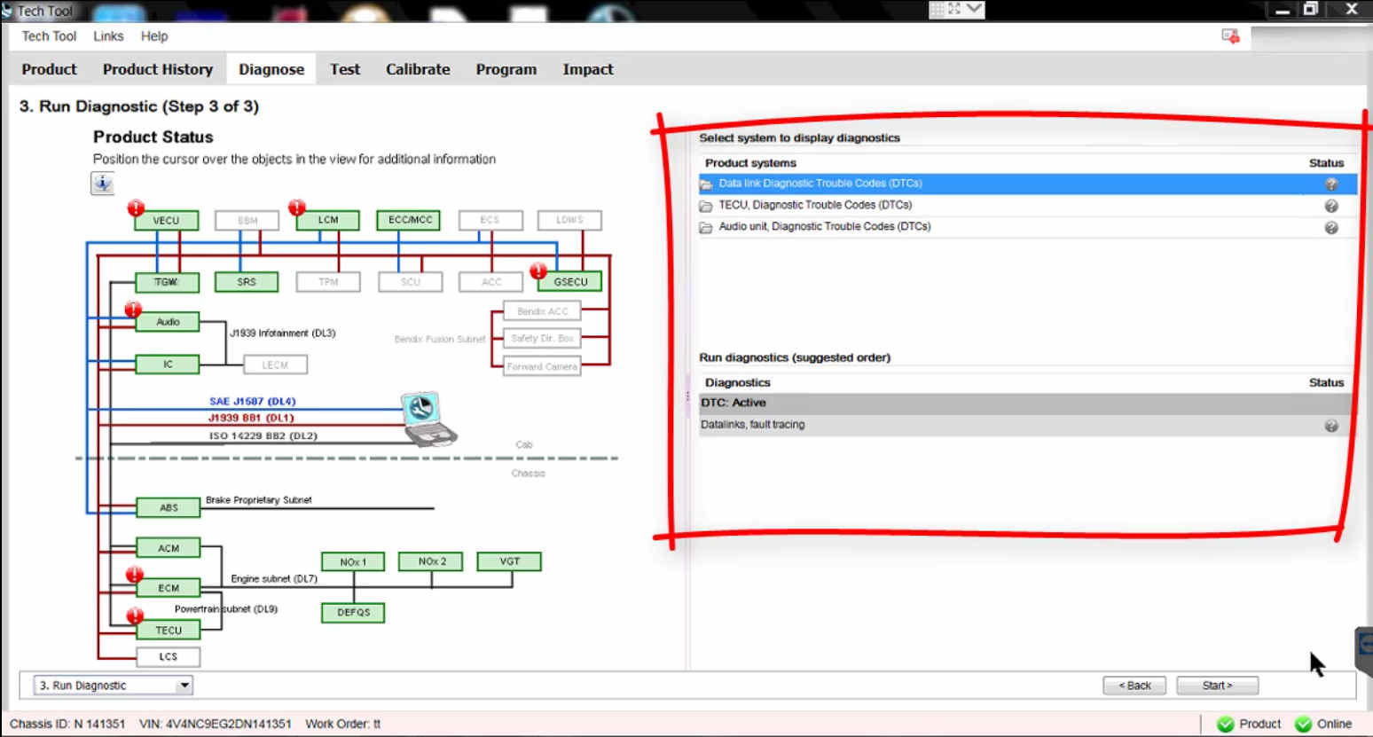Select the LCS control unit box
Image resolution: width=1373 pixels, height=737 pixels.
(169, 657)
